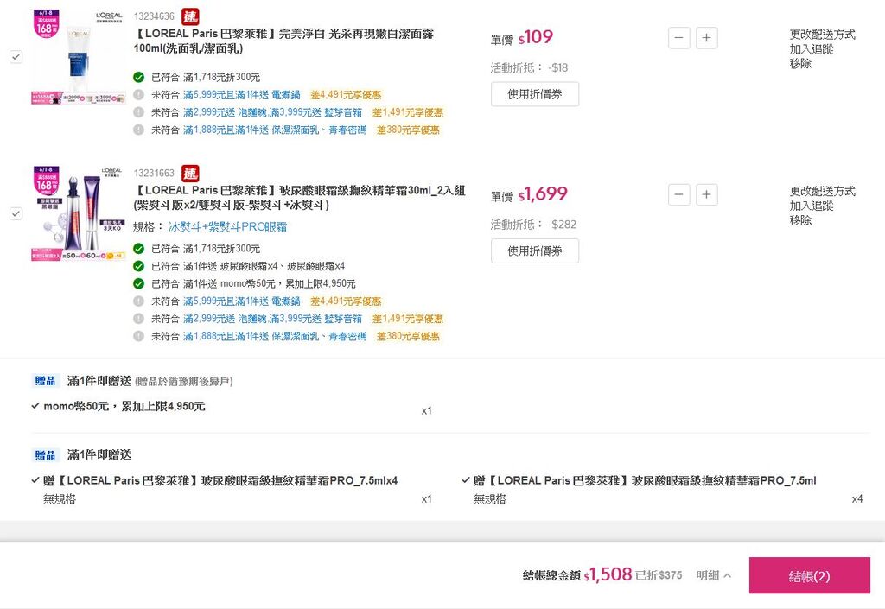Select the gift 撫紋精華霜PRO_7.5mlx4
Image resolution: width=885 pixels, height=609 pixels.
pos(215,481)
